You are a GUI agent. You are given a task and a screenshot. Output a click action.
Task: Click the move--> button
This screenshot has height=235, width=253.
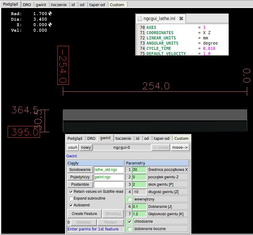[x=180, y=148]
